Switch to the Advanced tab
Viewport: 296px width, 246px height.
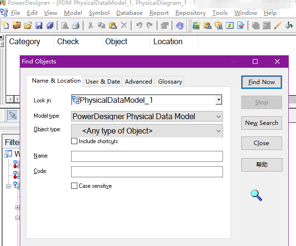point(138,82)
